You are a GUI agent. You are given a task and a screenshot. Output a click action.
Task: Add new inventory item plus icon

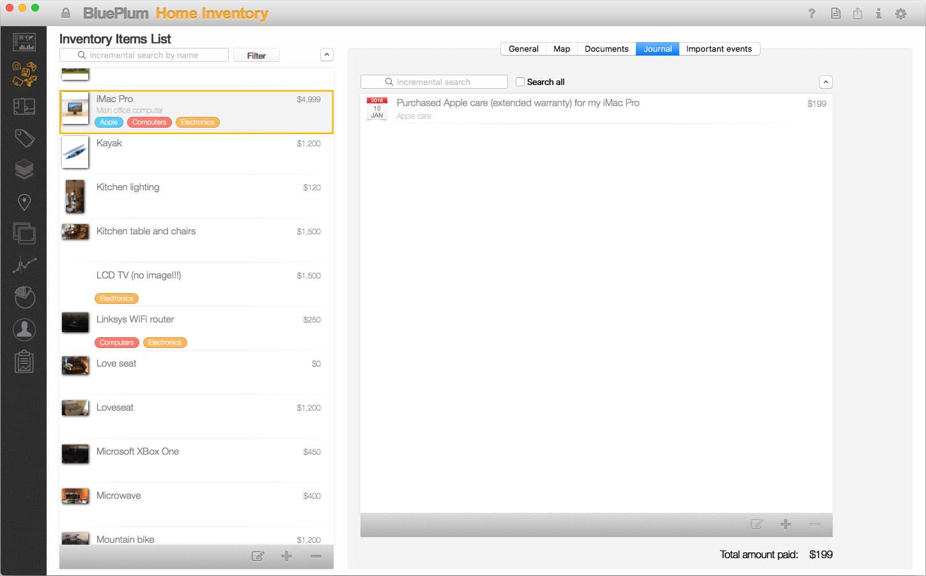286,556
